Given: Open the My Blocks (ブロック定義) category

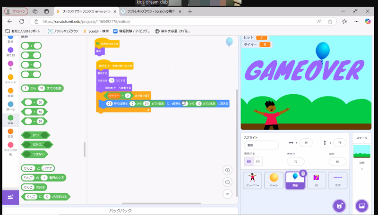Looking at the screenshot, I should click(x=10, y=149).
